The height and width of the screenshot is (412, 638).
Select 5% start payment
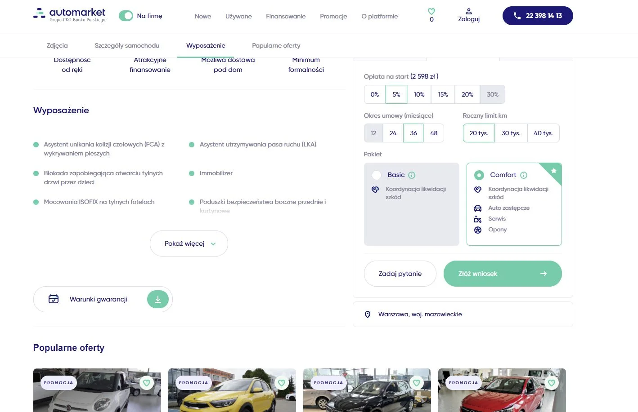coord(396,94)
